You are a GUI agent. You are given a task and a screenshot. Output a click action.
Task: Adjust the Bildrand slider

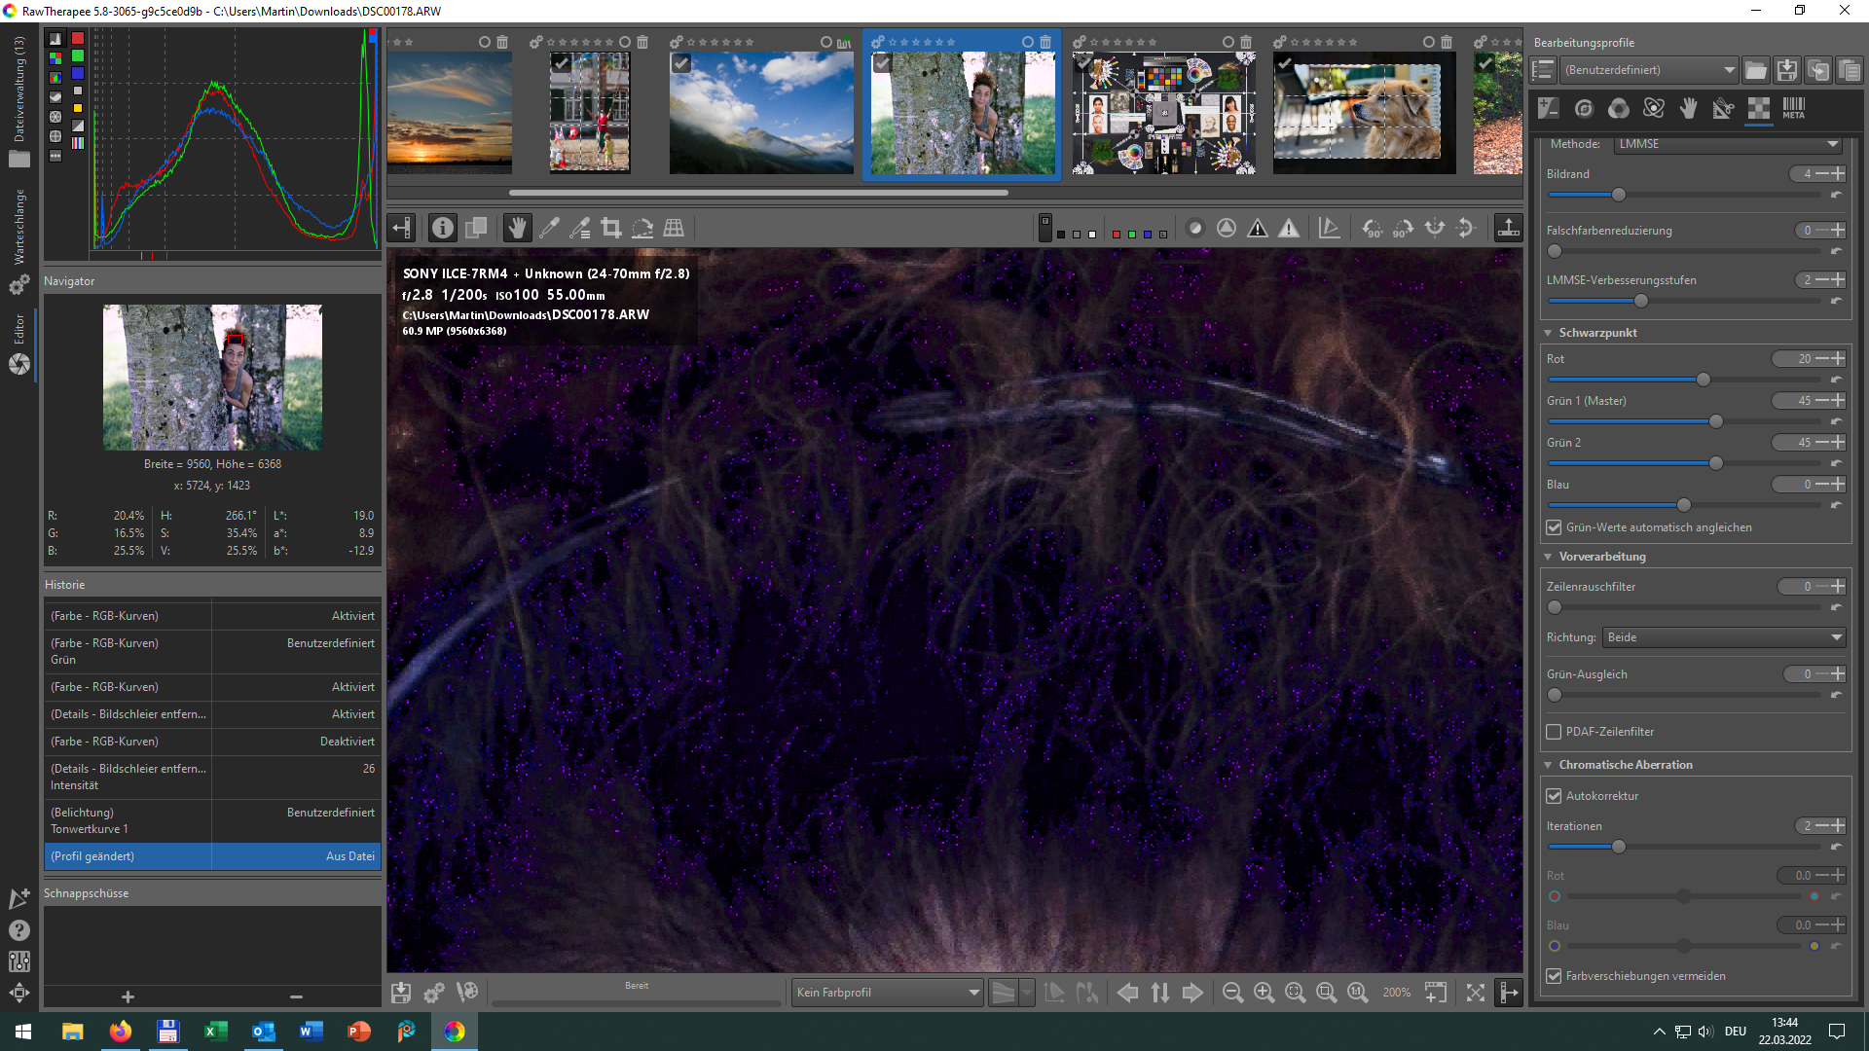click(x=1618, y=195)
